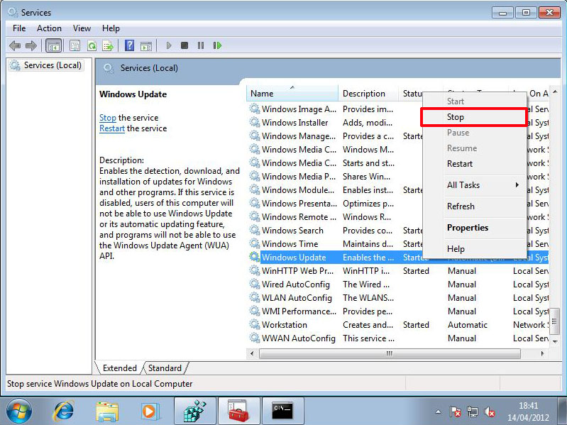
Task: Click gear icon of WLAN AutoConfig row
Action: click(255, 297)
